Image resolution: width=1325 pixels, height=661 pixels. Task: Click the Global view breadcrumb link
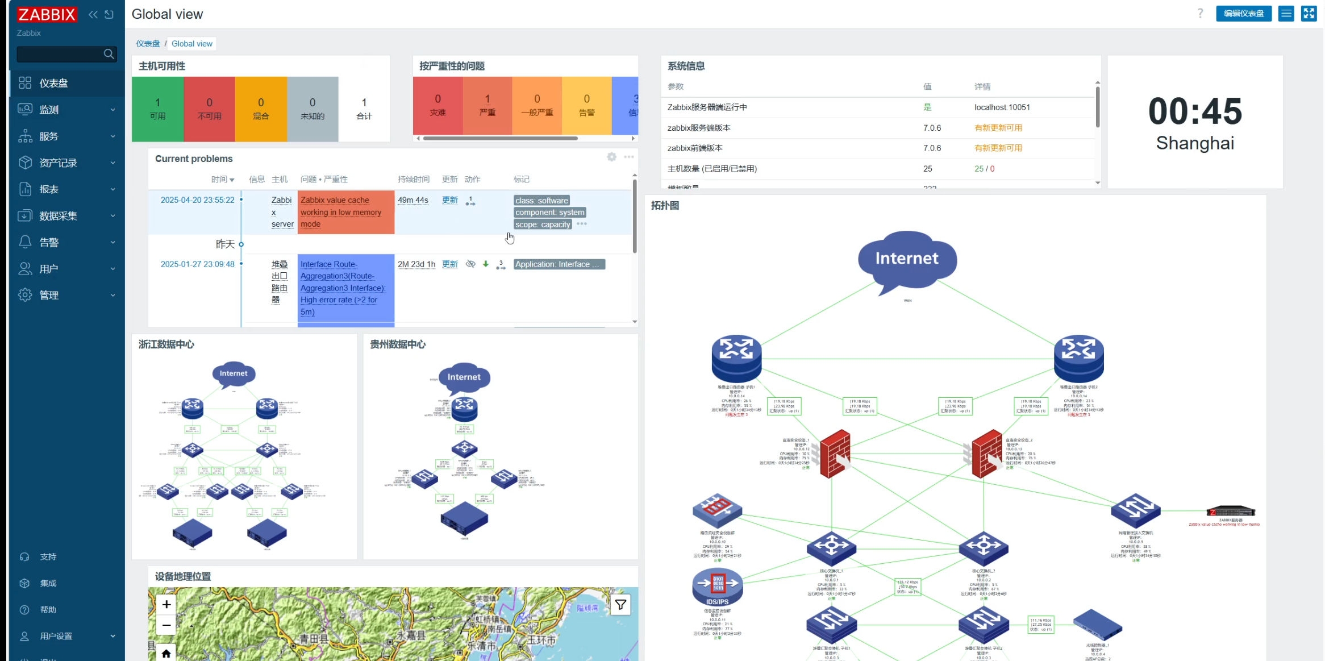(x=192, y=44)
